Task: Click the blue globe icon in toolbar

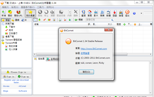Action: [134, 13]
